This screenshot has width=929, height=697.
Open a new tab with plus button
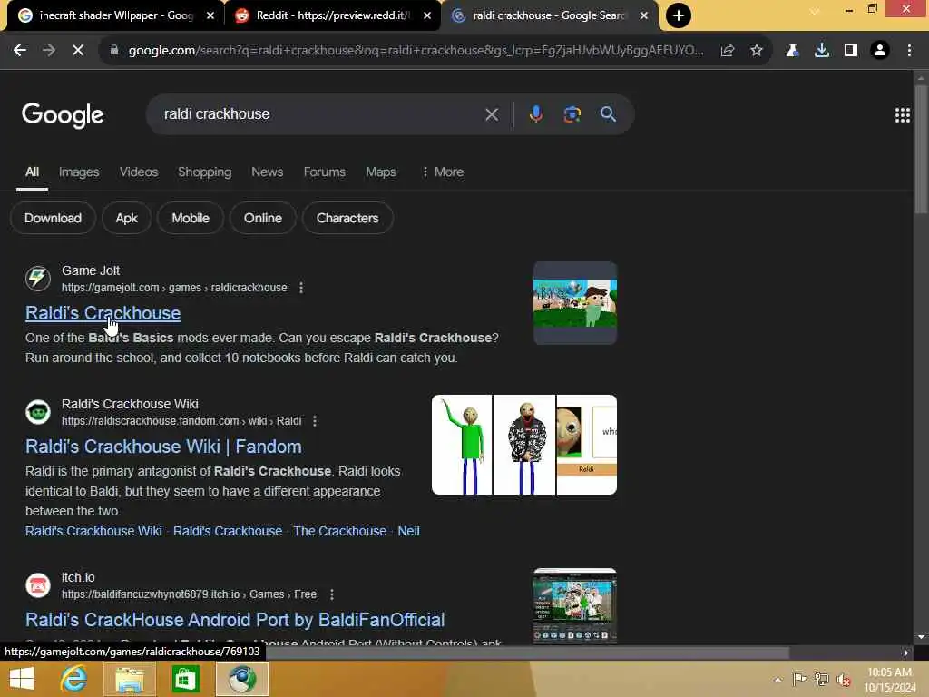click(x=679, y=15)
